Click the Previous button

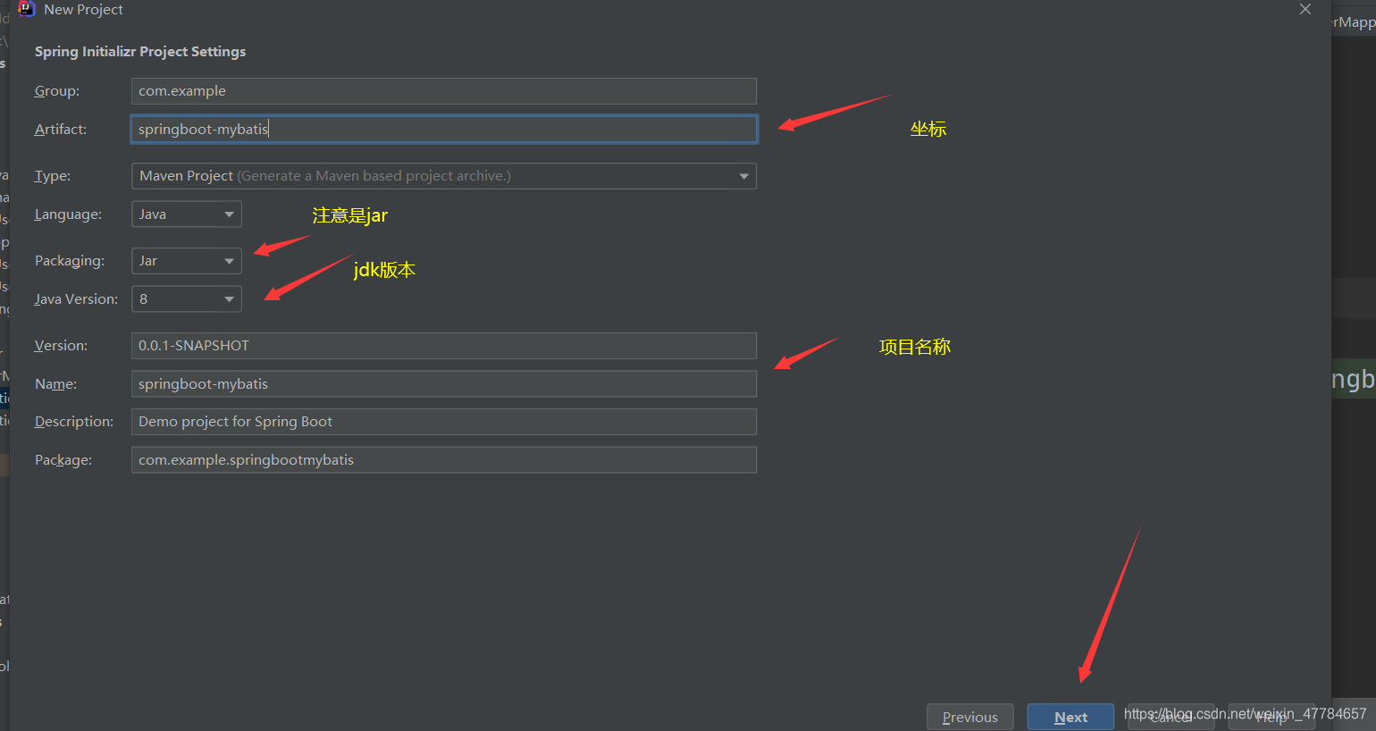pyautogui.click(x=970, y=717)
